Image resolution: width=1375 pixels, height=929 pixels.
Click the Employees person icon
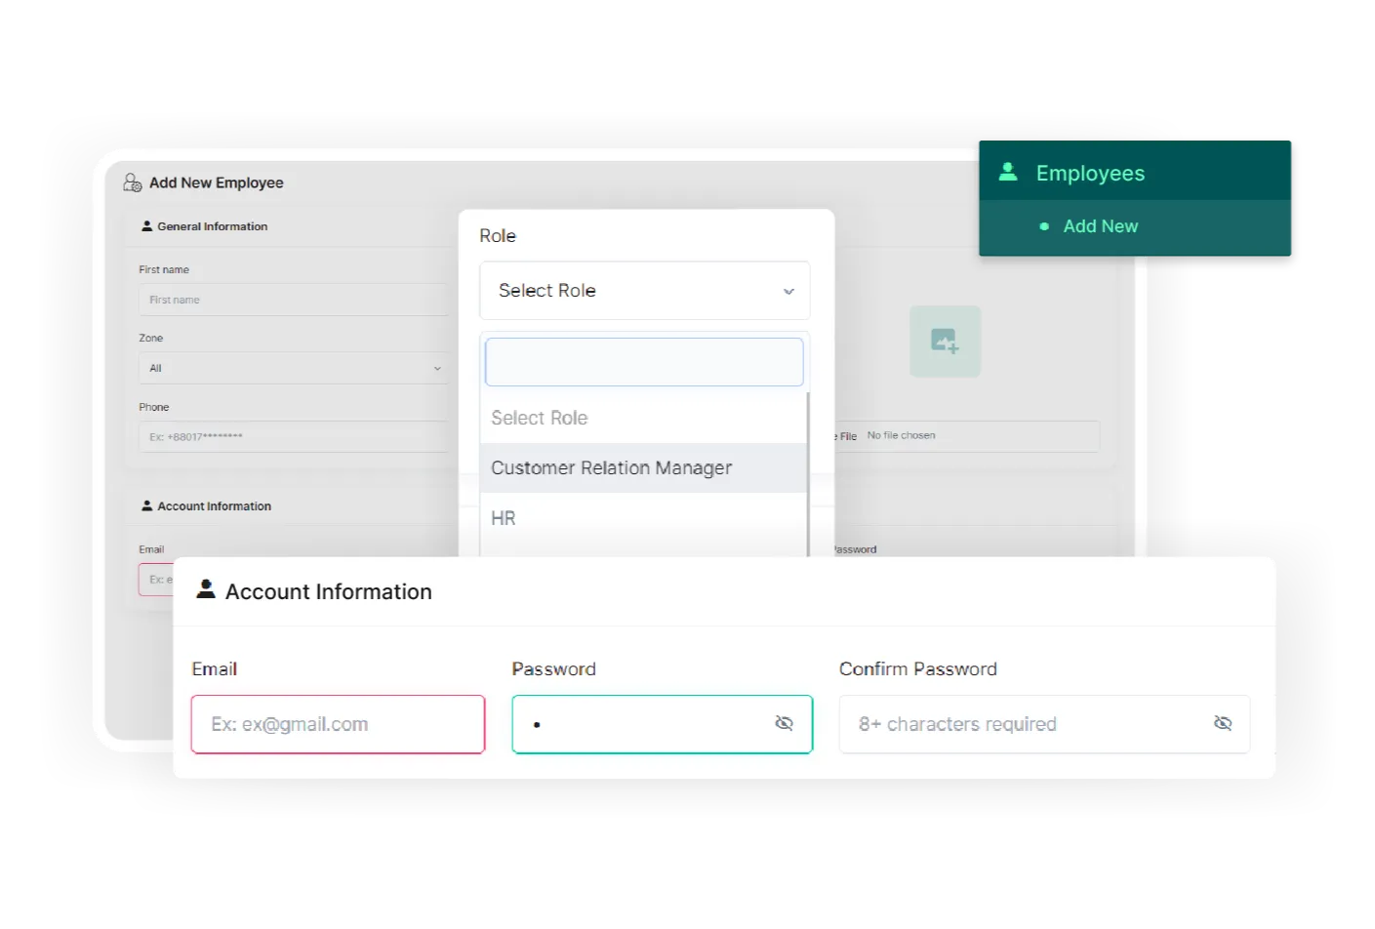tap(1008, 173)
